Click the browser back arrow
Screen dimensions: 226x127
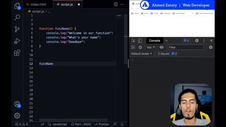(132, 8)
